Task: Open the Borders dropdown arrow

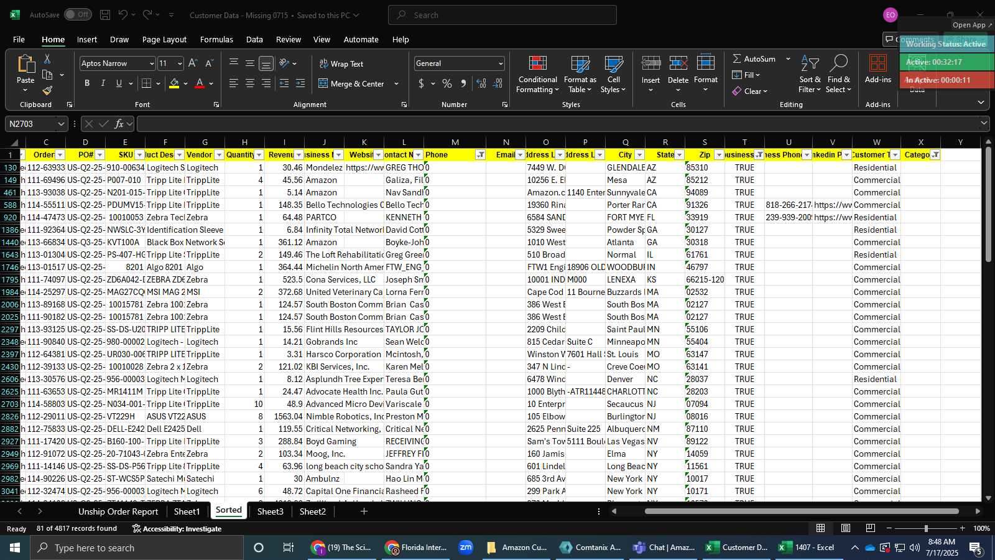Action: pos(158,83)
